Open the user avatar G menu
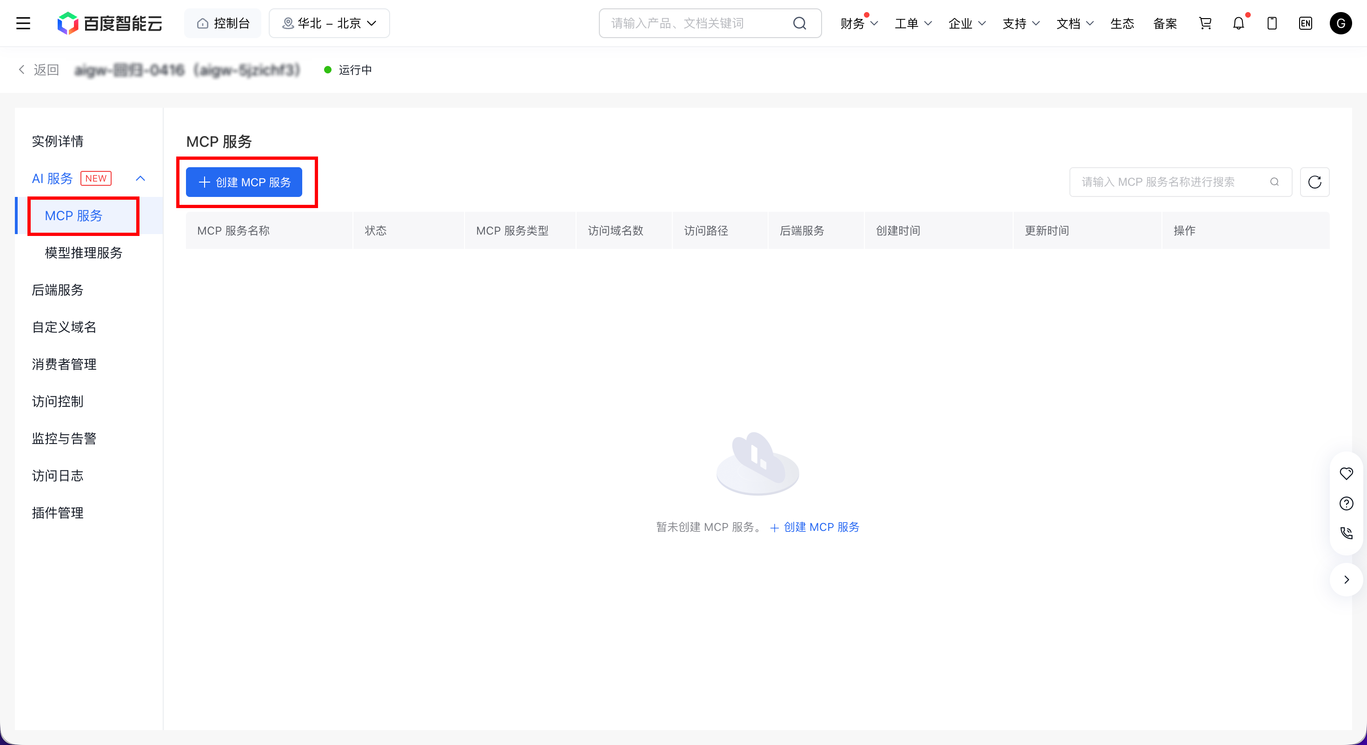 pos(1340,23)
